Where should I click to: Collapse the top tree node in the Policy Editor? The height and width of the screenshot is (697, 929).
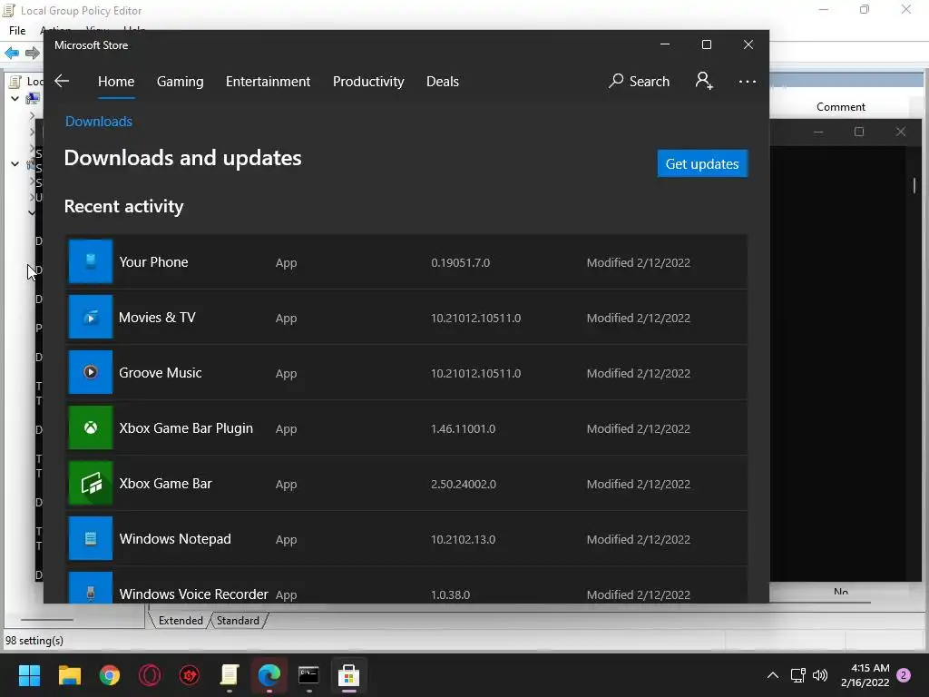tap(15, 98)
